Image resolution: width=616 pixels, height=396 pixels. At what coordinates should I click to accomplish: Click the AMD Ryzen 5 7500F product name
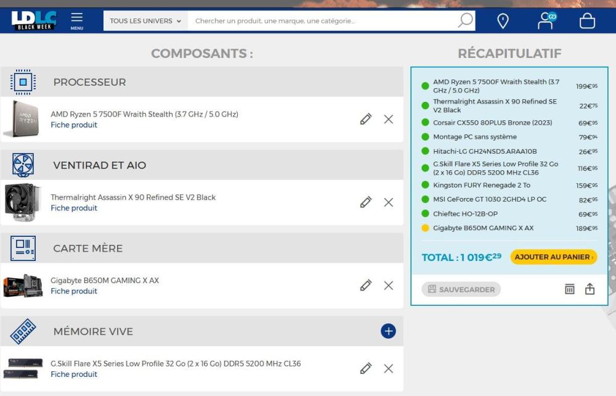(144, 114)
